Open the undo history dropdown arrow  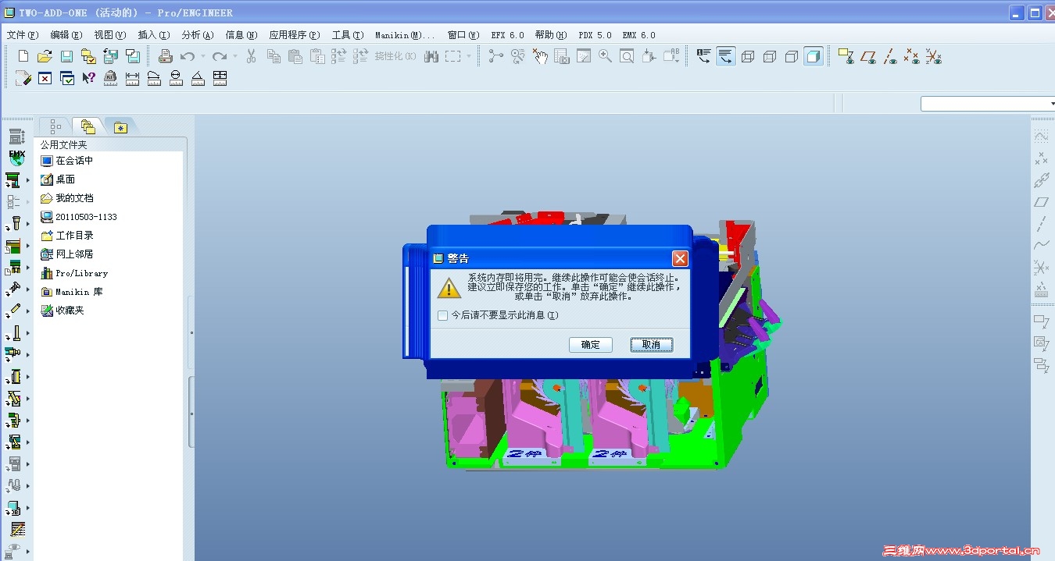coord(202,56)
